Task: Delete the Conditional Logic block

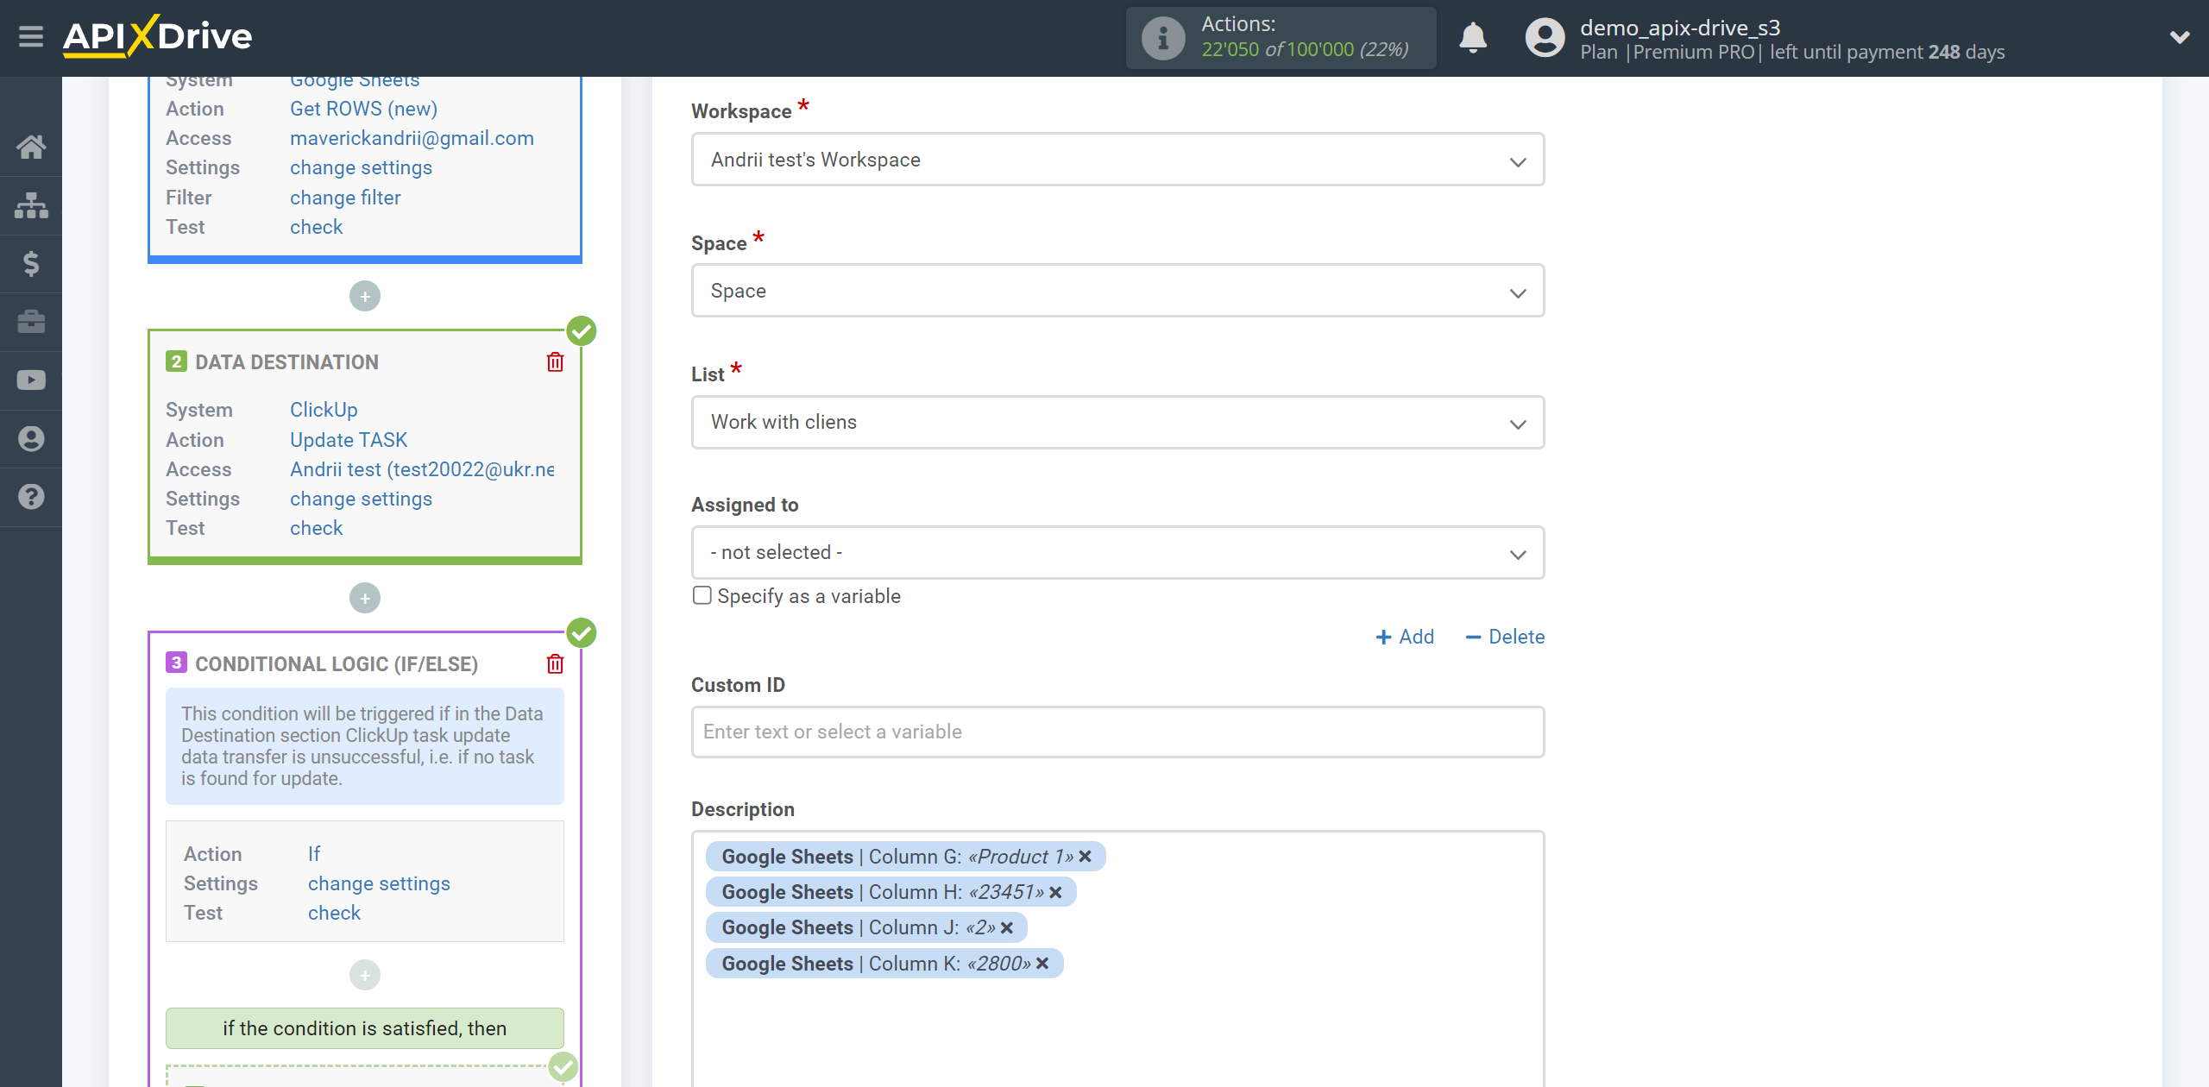Action: 555,664
